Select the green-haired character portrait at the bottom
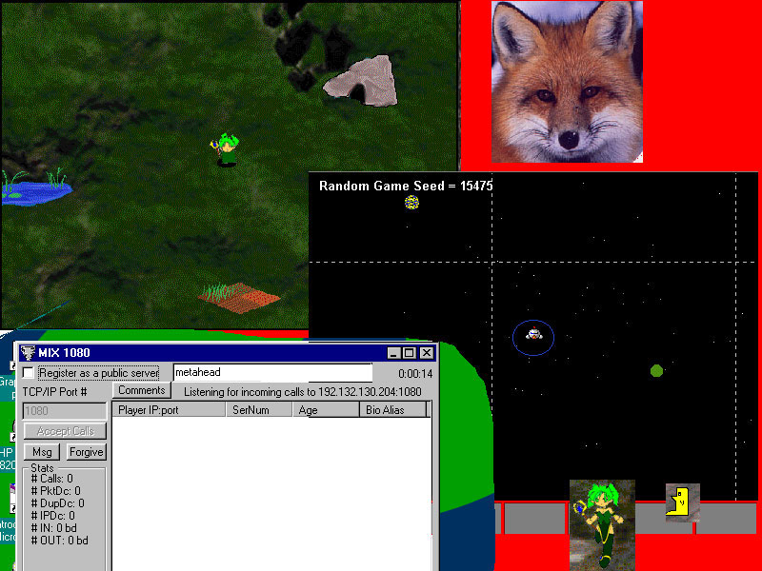The width and height of the screenshot is (762, 571). pyautogui.click(x=602, y=525)
